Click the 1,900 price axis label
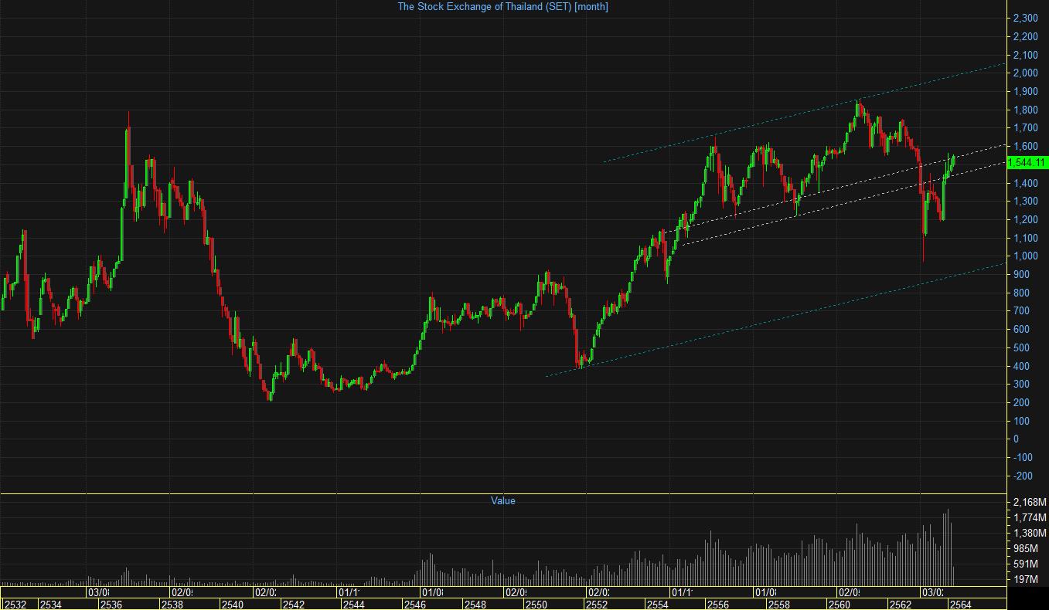Screen dimensions: 1049x610 coord(1025,91)
